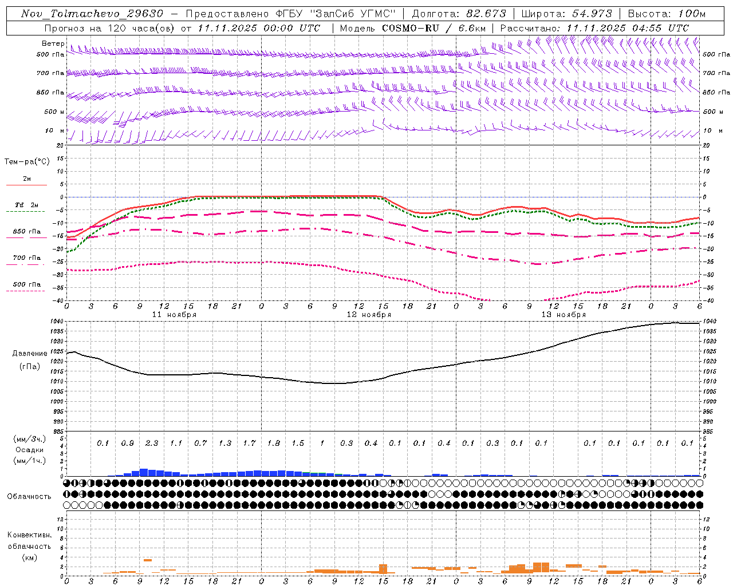Viewport: 733px width, 586px height.
Task: Click the longitude value Долгота: 82.673
Action: coord(459,14)
